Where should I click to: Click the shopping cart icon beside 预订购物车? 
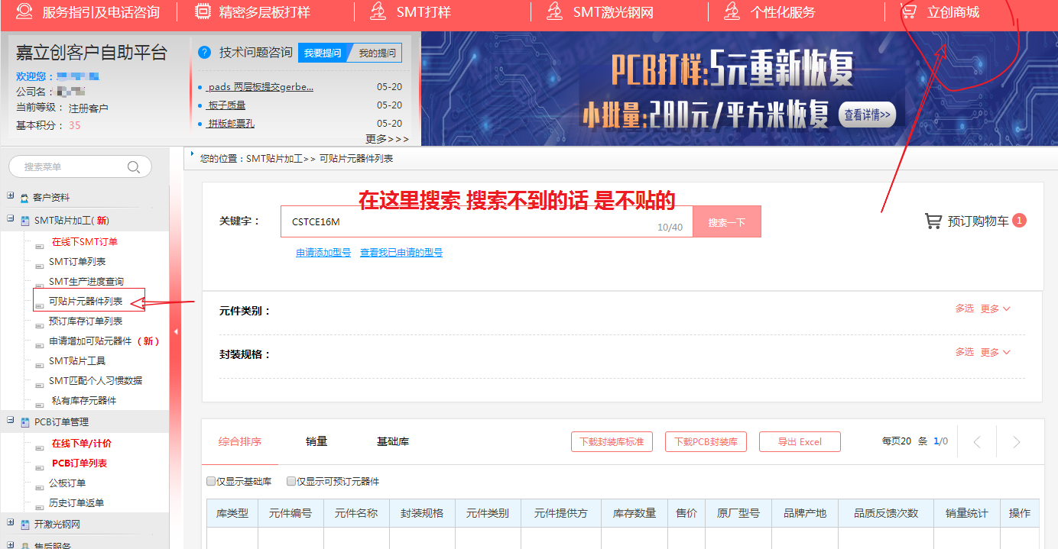point(933,221)
